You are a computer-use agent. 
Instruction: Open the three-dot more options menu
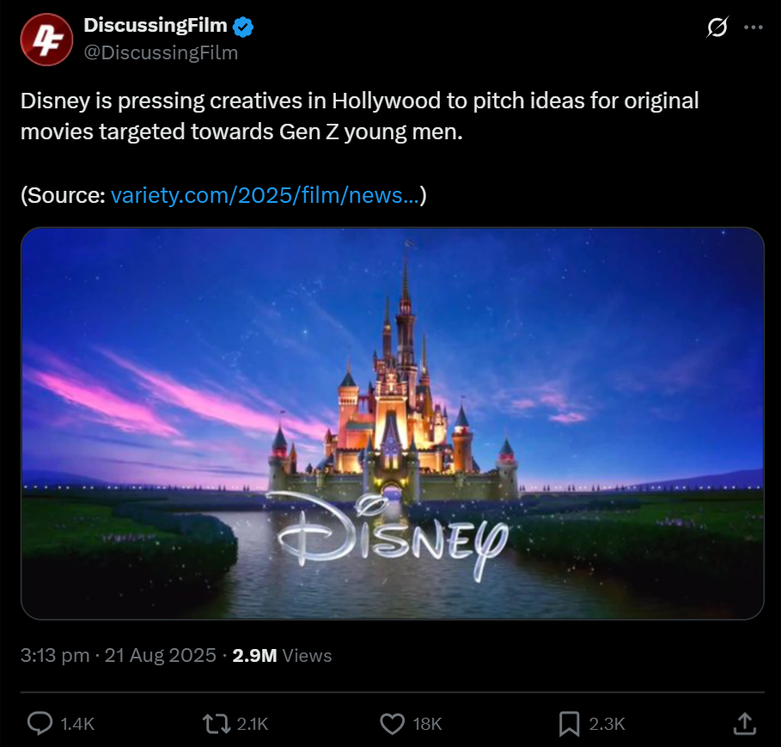[x=754, y=27]
